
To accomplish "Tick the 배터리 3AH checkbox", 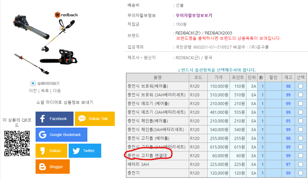I will tap(300, 165).
